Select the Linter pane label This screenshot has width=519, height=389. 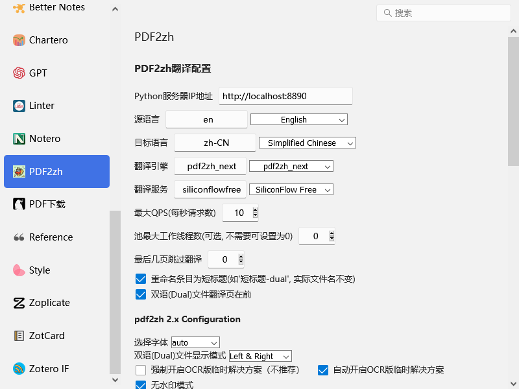[x=42, y=106]
